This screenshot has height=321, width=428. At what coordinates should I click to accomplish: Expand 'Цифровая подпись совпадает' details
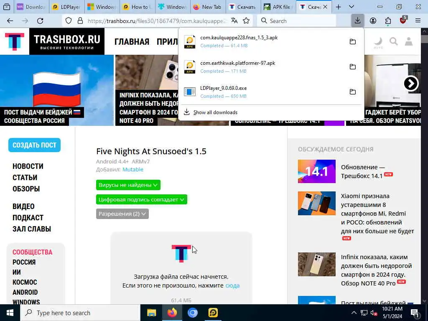click(141, 199)
